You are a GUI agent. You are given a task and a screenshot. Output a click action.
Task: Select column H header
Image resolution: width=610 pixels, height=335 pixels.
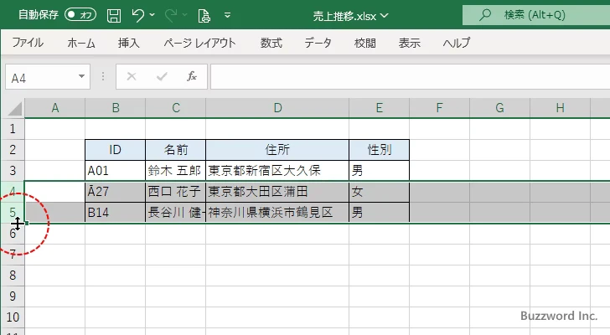(x=560, y=108)
